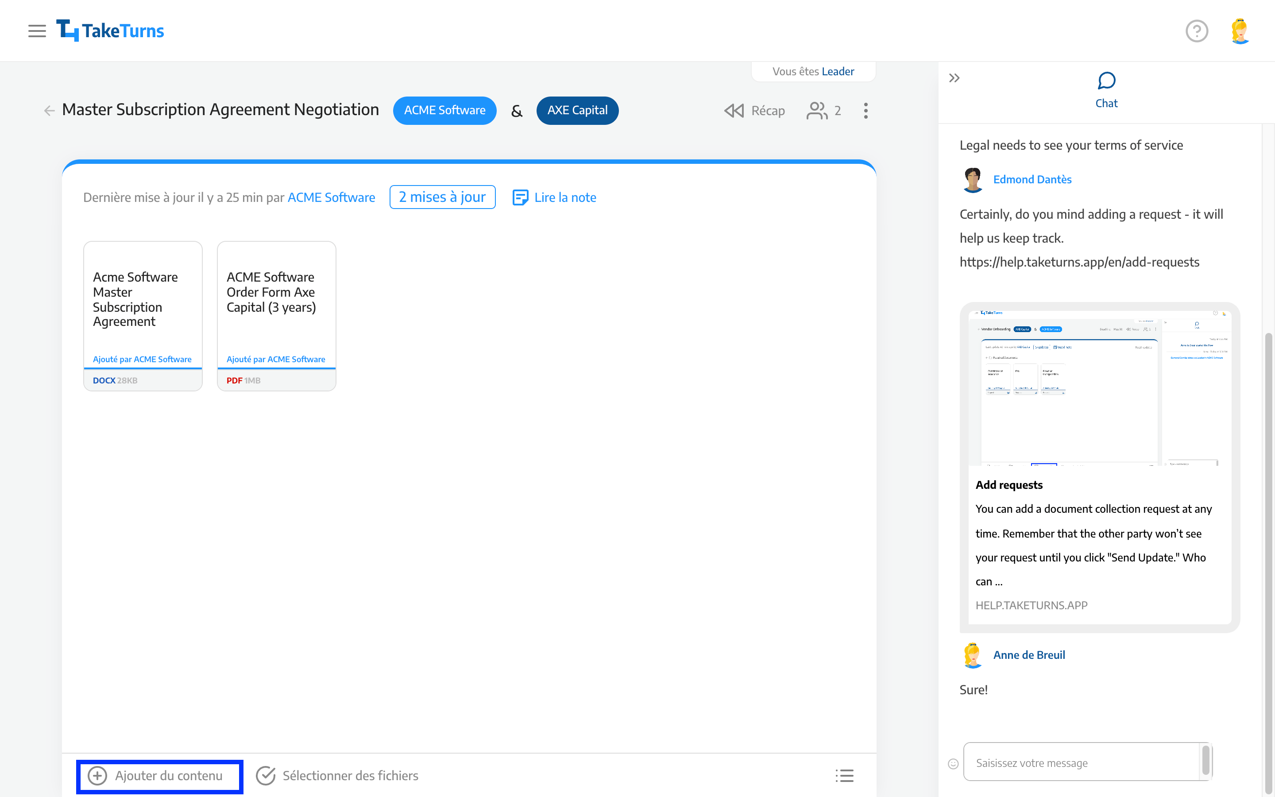This screenshot has width=1275, height=797.
Task: Click the 'Sure!' chat message
Action: tap(973, 689)
